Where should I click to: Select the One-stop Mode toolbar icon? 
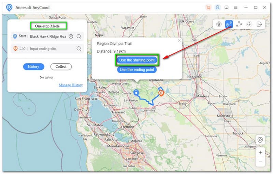pos(229,24)
